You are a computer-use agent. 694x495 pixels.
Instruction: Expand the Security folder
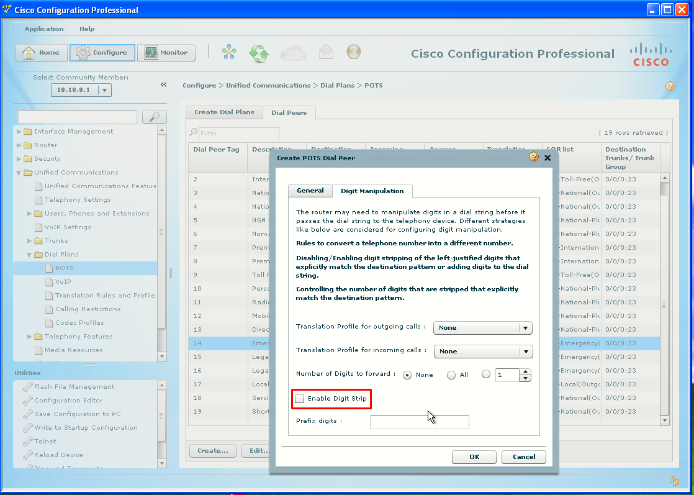(19, 159)
